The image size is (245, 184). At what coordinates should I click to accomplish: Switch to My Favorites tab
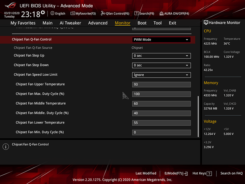(x=23, y=23)
